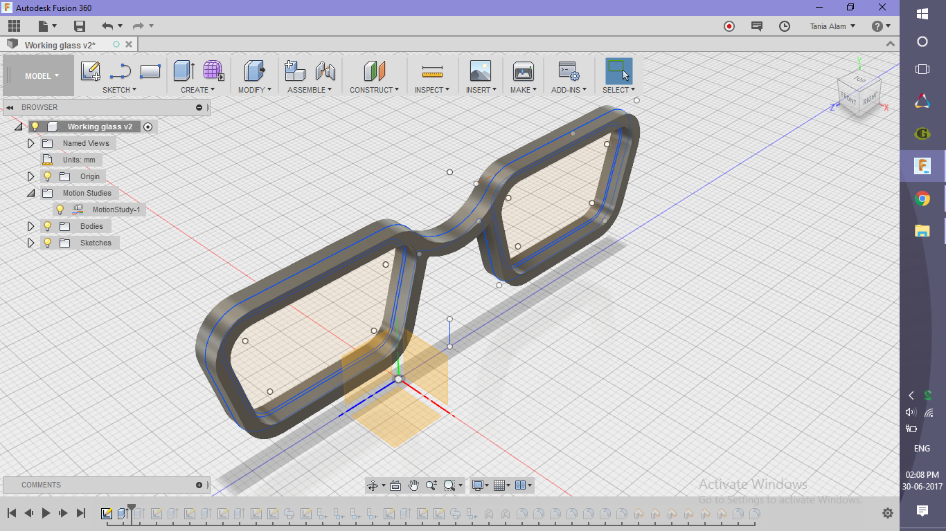The width and height of the screenshot is (946, 531).
Task: Expand the Bodies folder
Action: [30, 226]
